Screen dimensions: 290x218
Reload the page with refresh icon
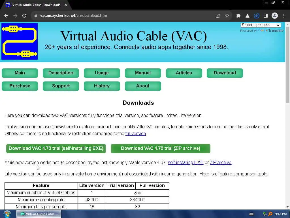(24, 16)
